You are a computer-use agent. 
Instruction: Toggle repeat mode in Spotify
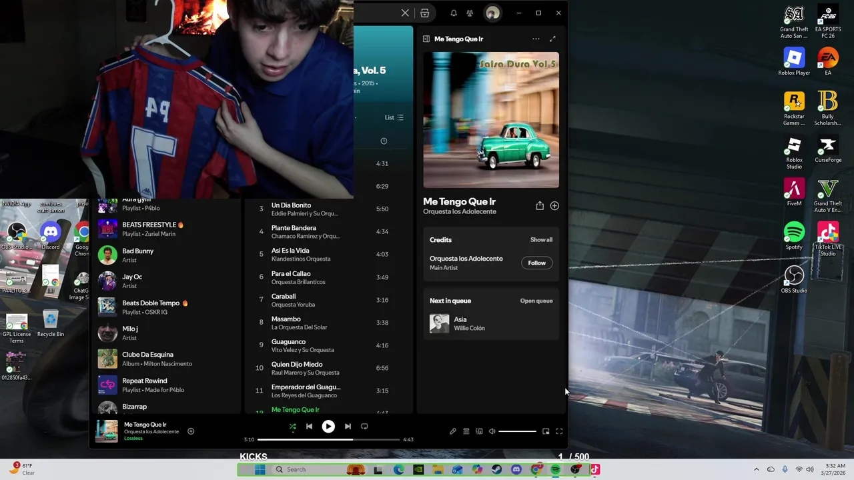(364, 427)
